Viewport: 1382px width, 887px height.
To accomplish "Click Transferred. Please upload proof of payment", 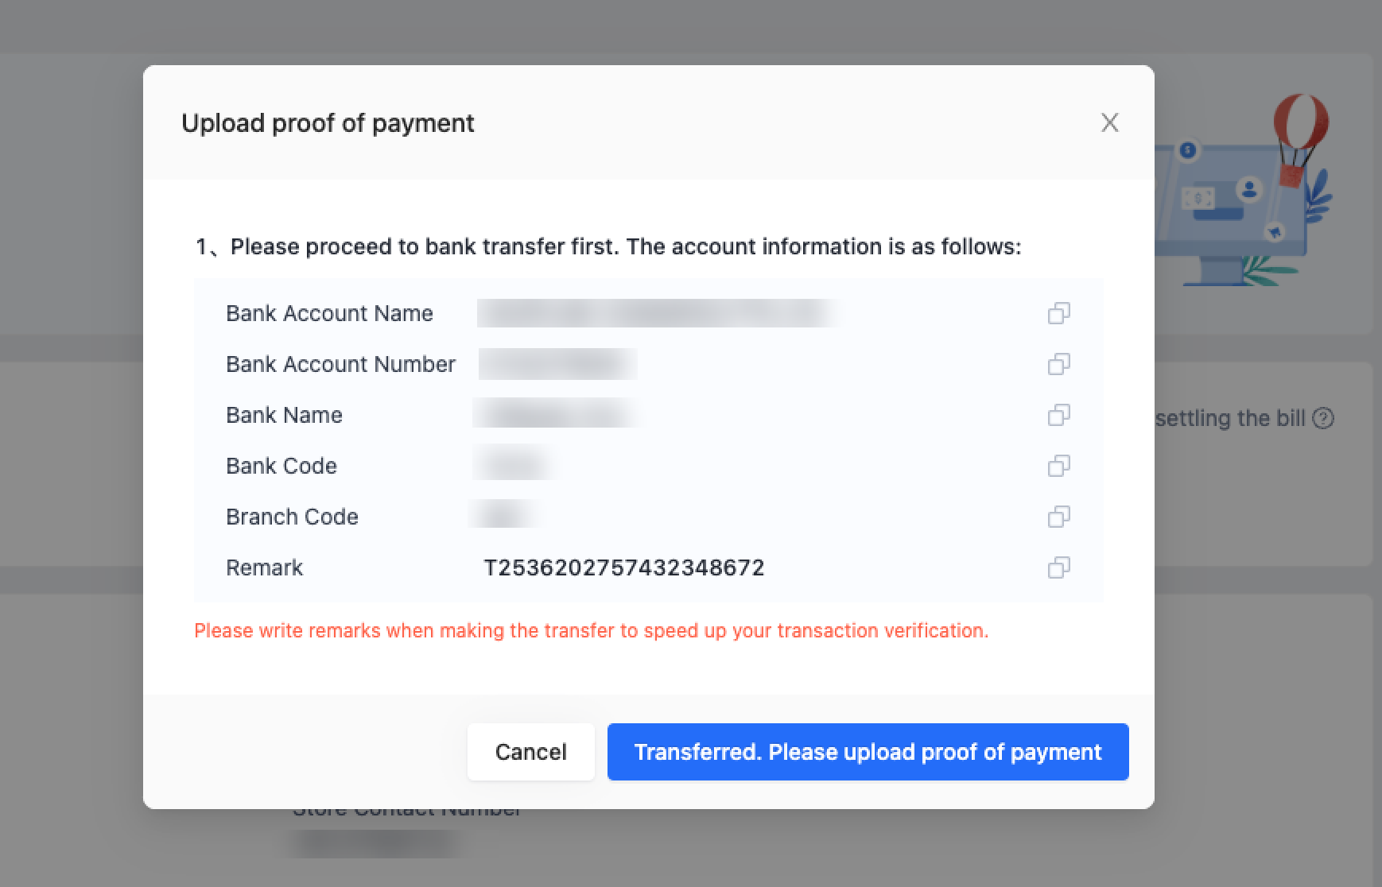I will pyautogui.click(x=868, y=752).
